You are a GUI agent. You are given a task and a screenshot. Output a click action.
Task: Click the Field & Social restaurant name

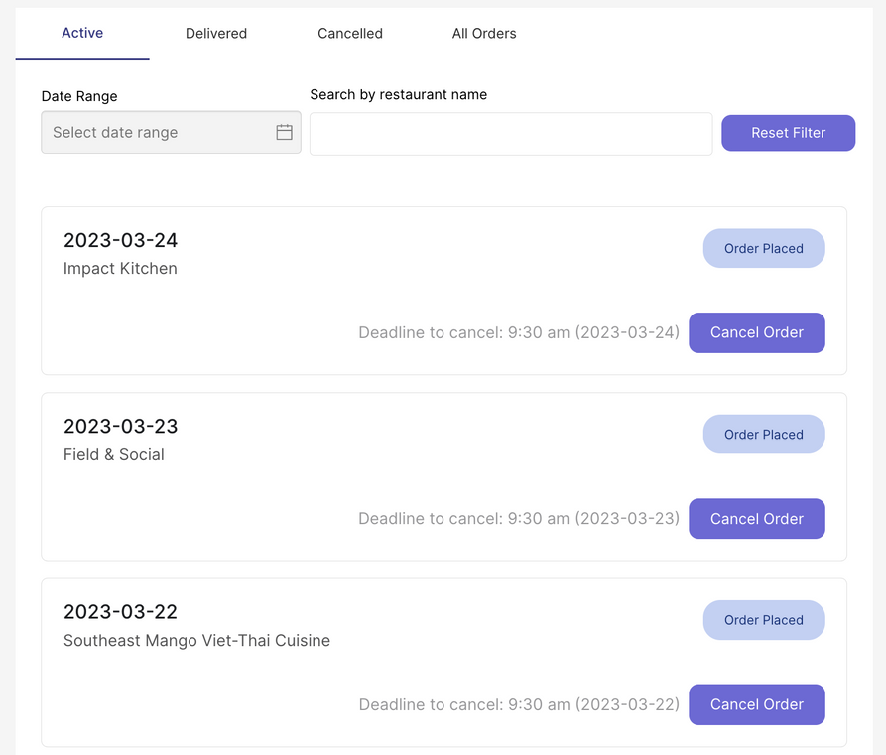click(x=114, y=455)
